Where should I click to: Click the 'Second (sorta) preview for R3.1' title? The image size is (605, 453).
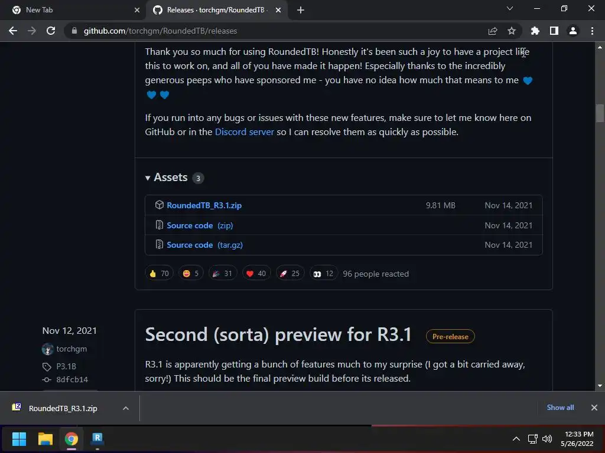click(278, 334)
